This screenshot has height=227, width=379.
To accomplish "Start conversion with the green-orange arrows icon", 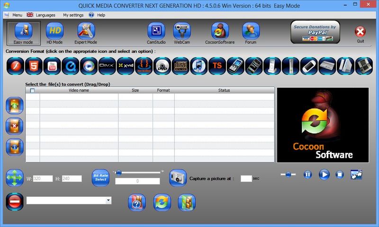I will coord(162,202).
